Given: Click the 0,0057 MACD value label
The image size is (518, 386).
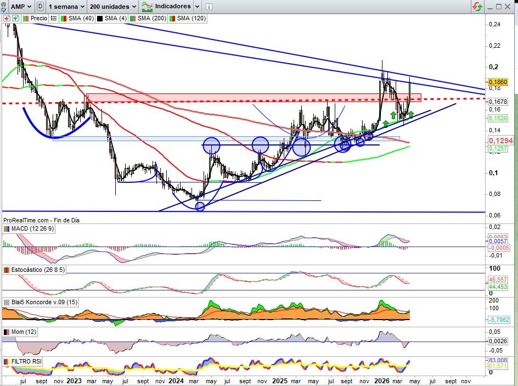Looking at the screenshot, I should [498, 241].
